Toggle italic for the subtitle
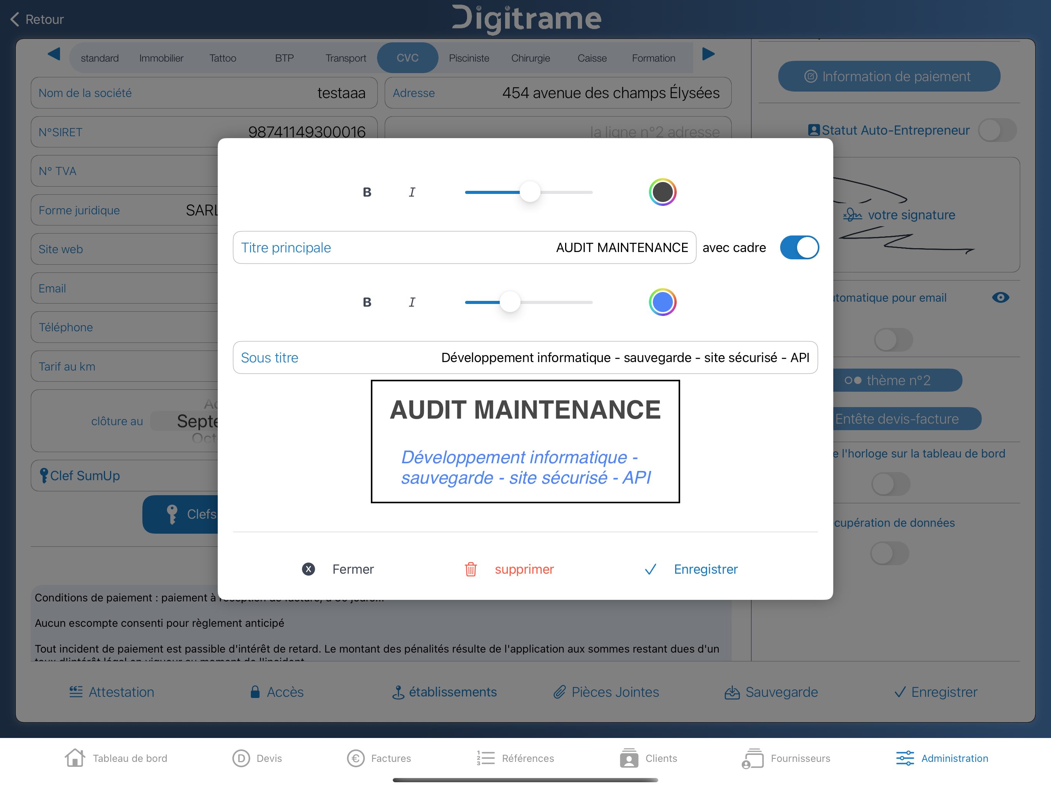The image size is (1051, 788). (x=412, y=302)
